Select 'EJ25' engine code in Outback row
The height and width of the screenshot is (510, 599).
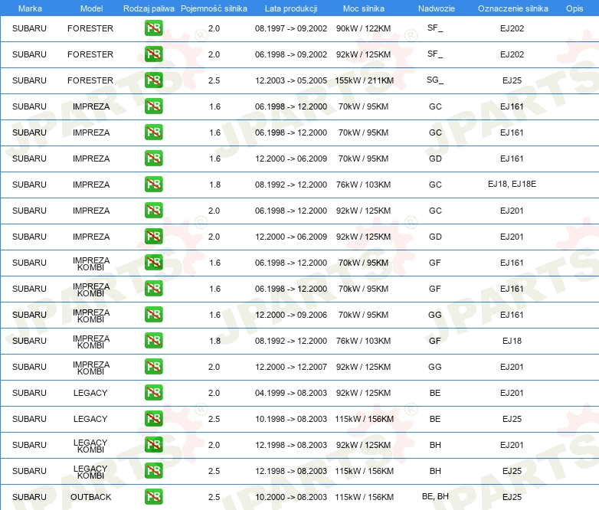click(x=512, y=497)
